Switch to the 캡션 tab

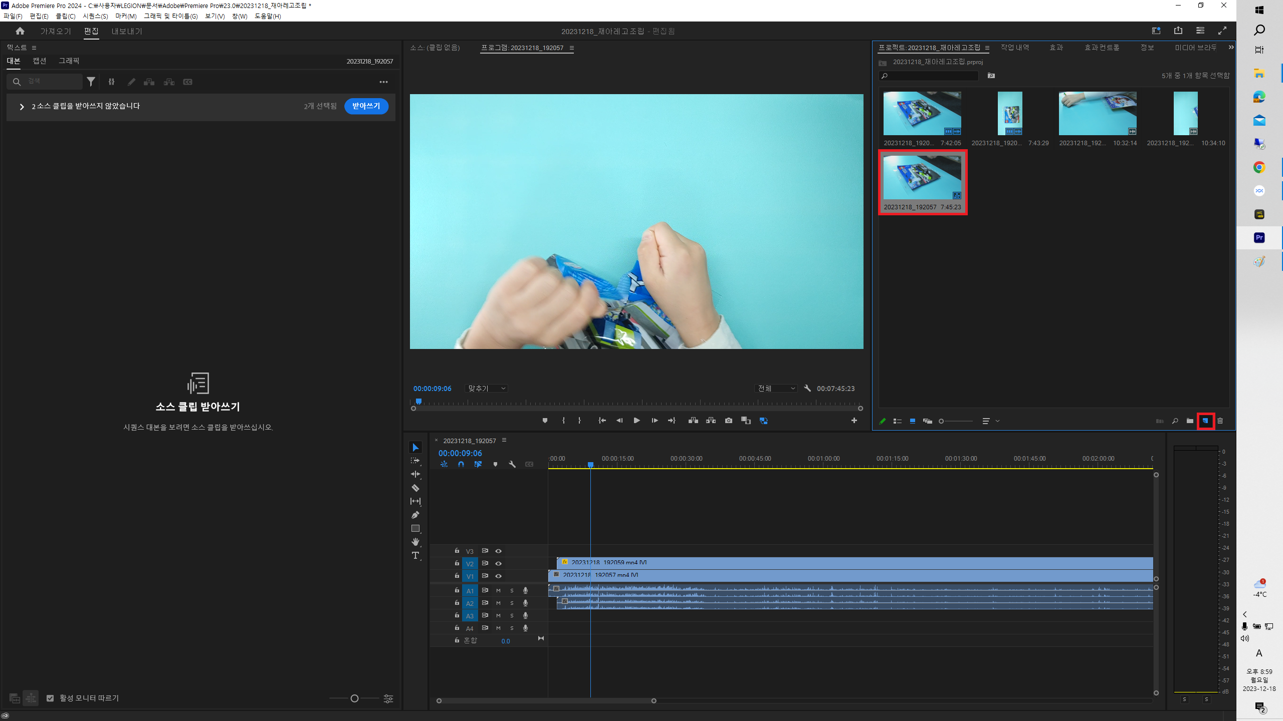[40, 61]
